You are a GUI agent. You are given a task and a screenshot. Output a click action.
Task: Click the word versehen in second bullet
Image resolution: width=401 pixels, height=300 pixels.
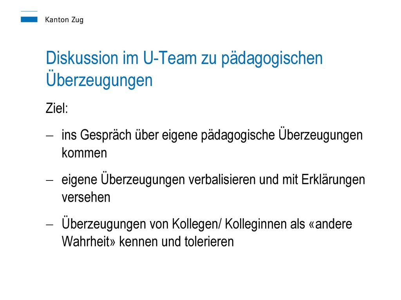point(86,197)
